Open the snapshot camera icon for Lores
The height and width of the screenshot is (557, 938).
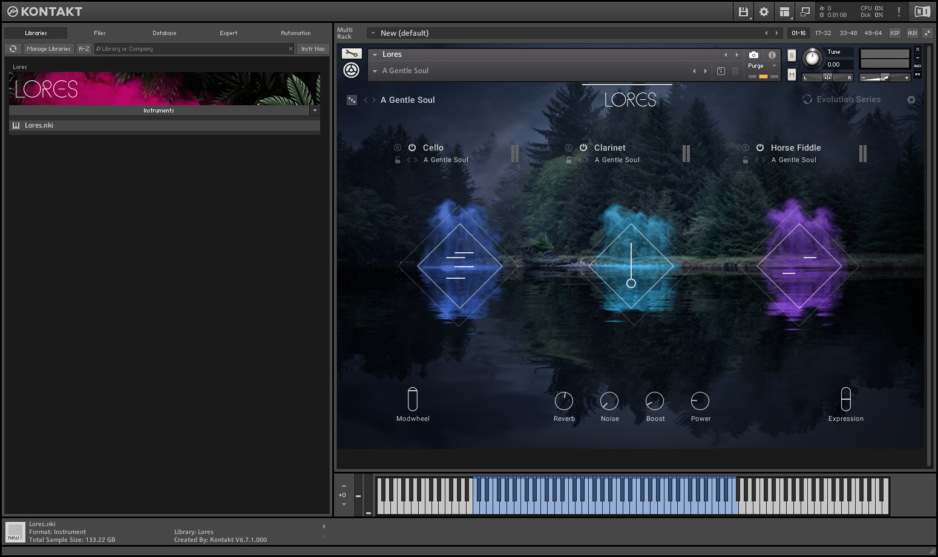pos(752,55)
